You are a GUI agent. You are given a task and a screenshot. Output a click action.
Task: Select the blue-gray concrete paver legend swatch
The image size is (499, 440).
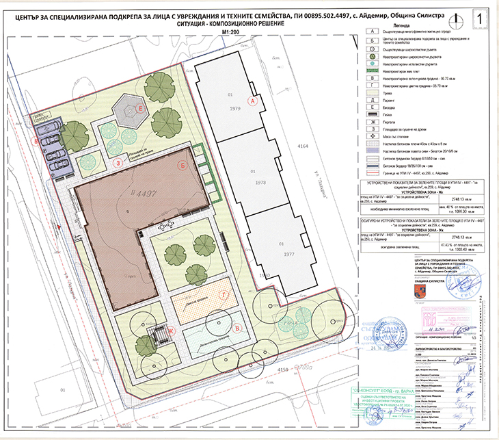(x=371, y=151)
